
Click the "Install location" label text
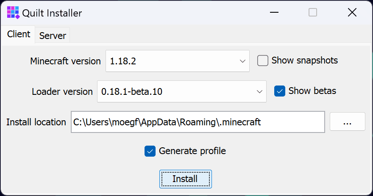click(x=36, y=122)
